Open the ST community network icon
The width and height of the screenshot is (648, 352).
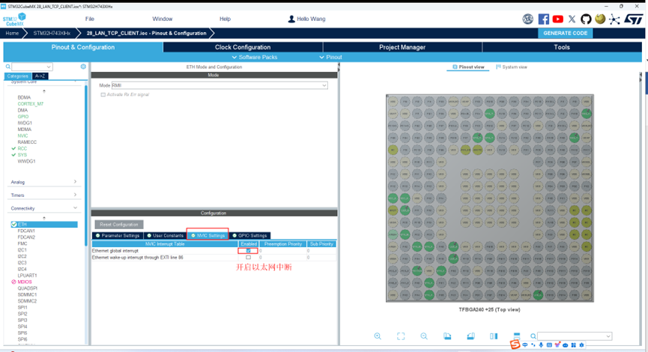click(614, 19)
